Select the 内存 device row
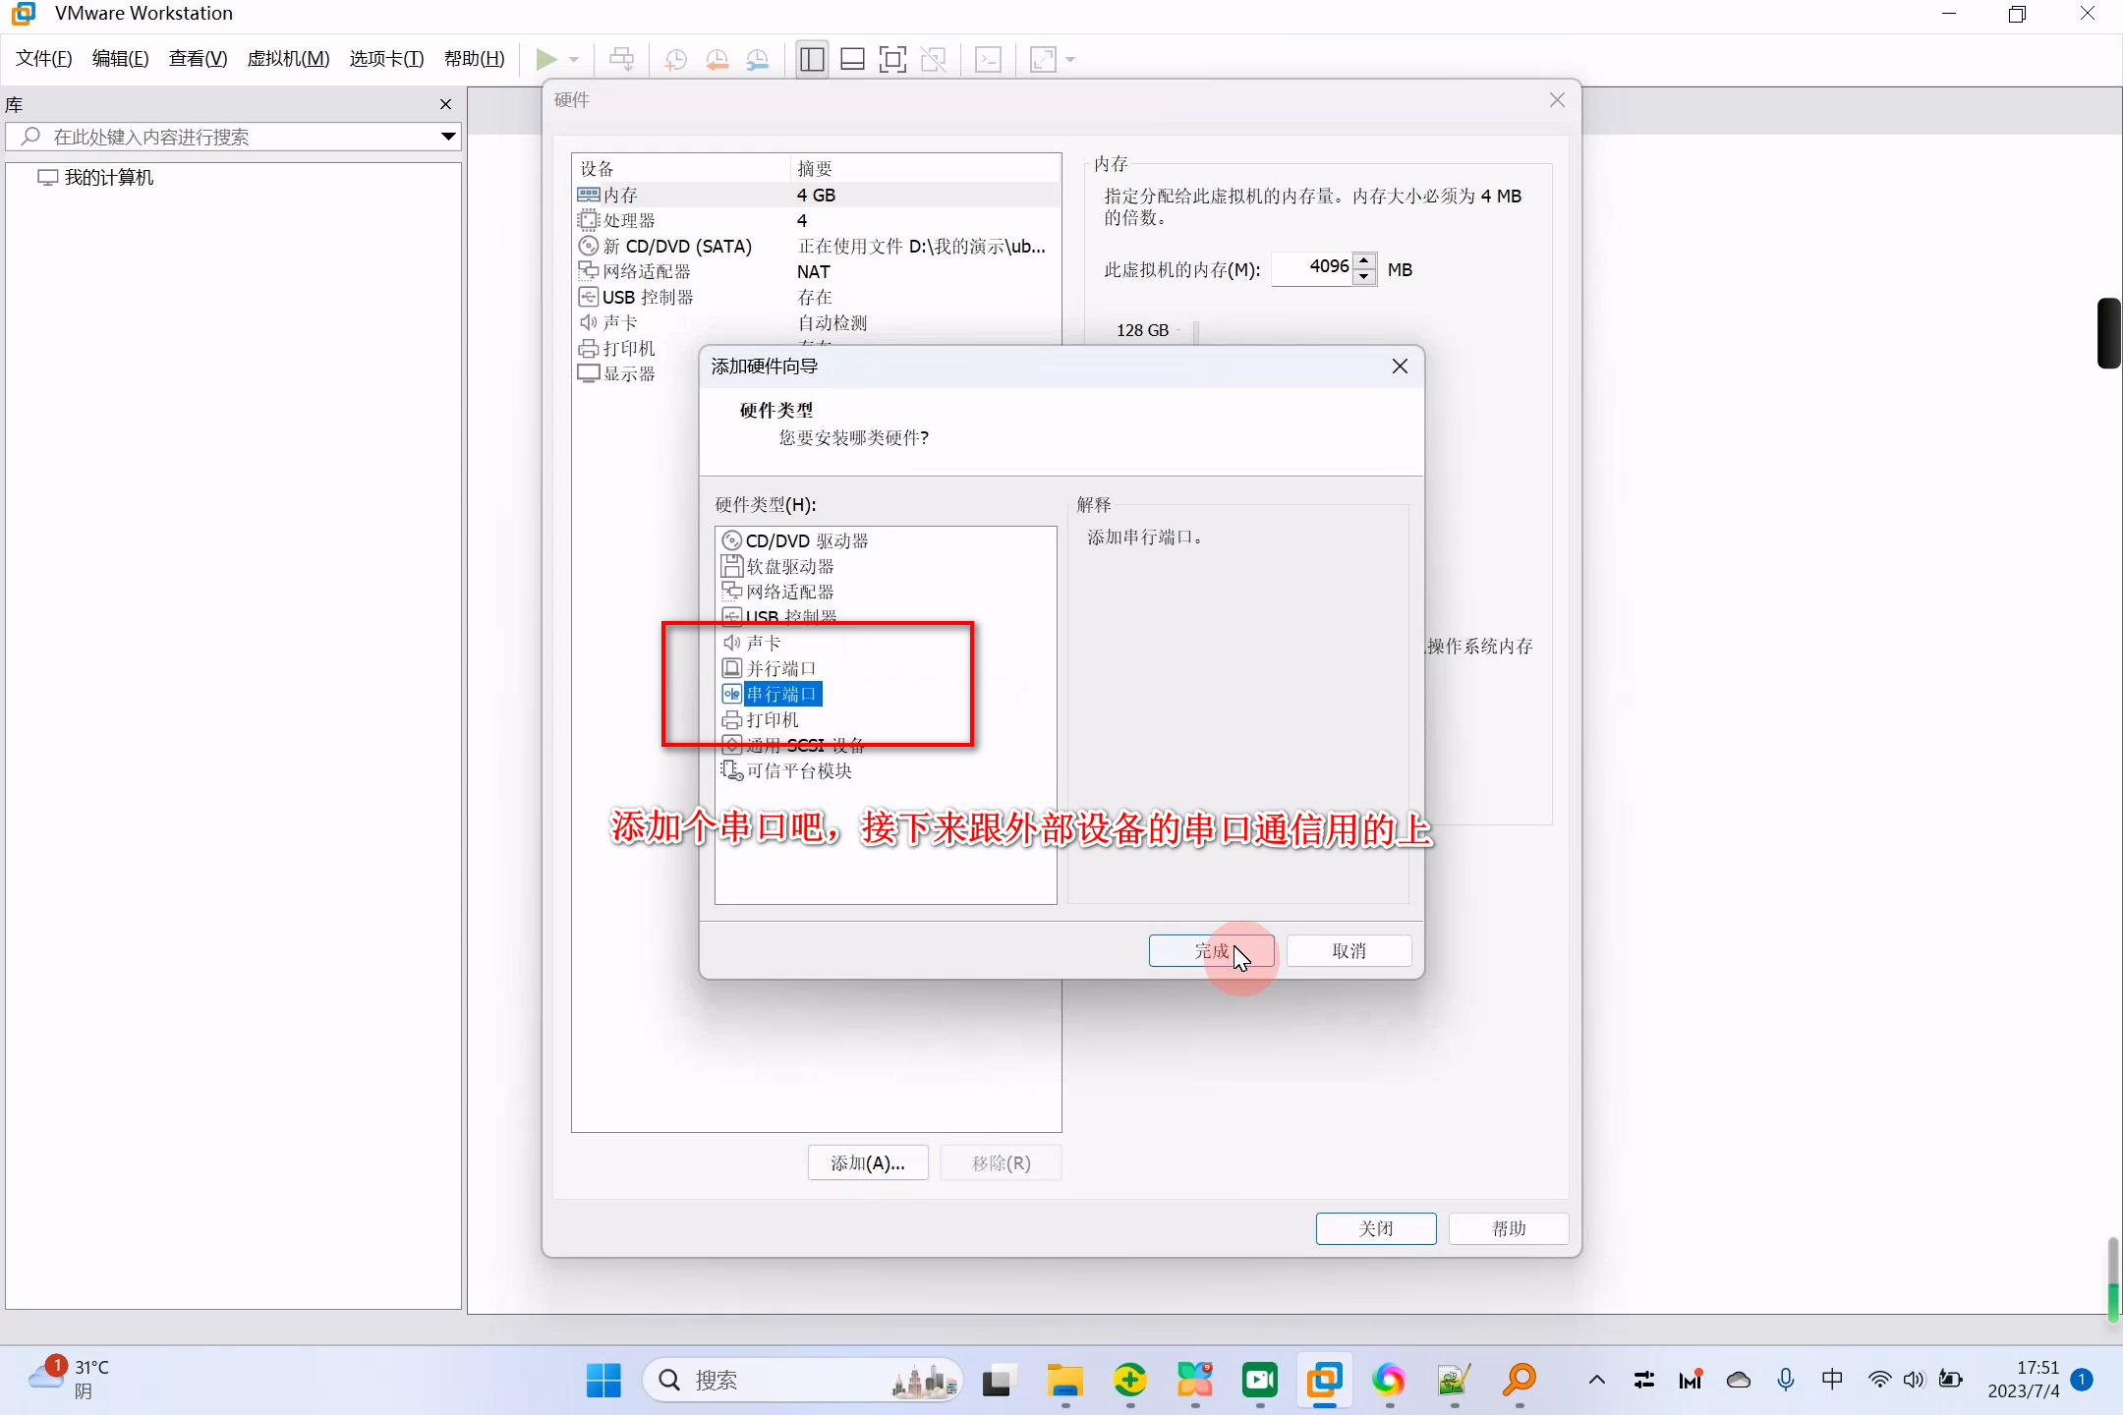Viewport: 2123px width, 1415px height. click(816, 195)
